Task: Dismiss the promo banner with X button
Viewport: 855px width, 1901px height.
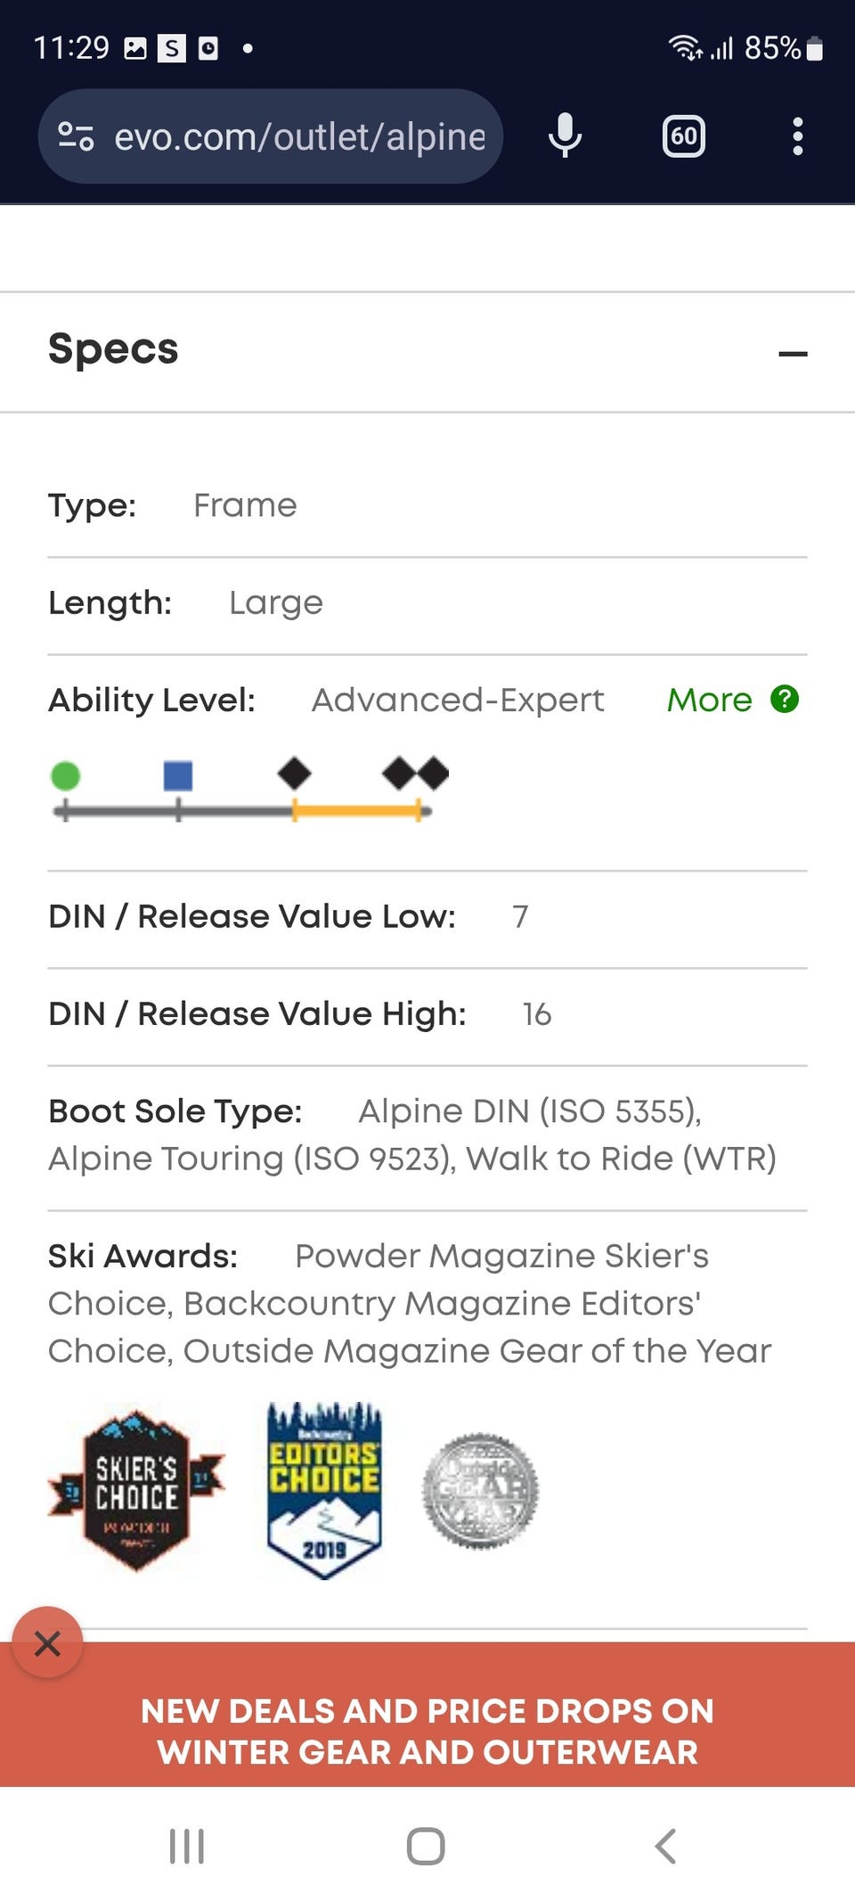Action: click(x=47, y=1643)
